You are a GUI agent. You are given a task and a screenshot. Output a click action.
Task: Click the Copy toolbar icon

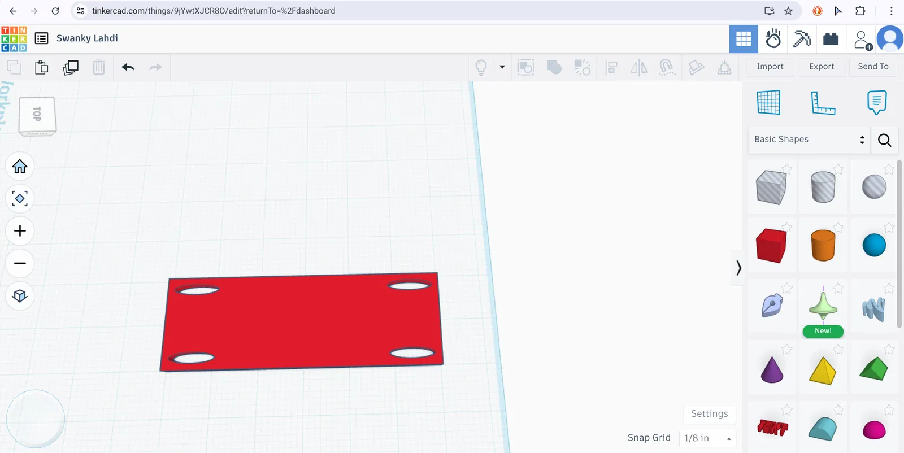pyautogui.click(x=14, y=67)
